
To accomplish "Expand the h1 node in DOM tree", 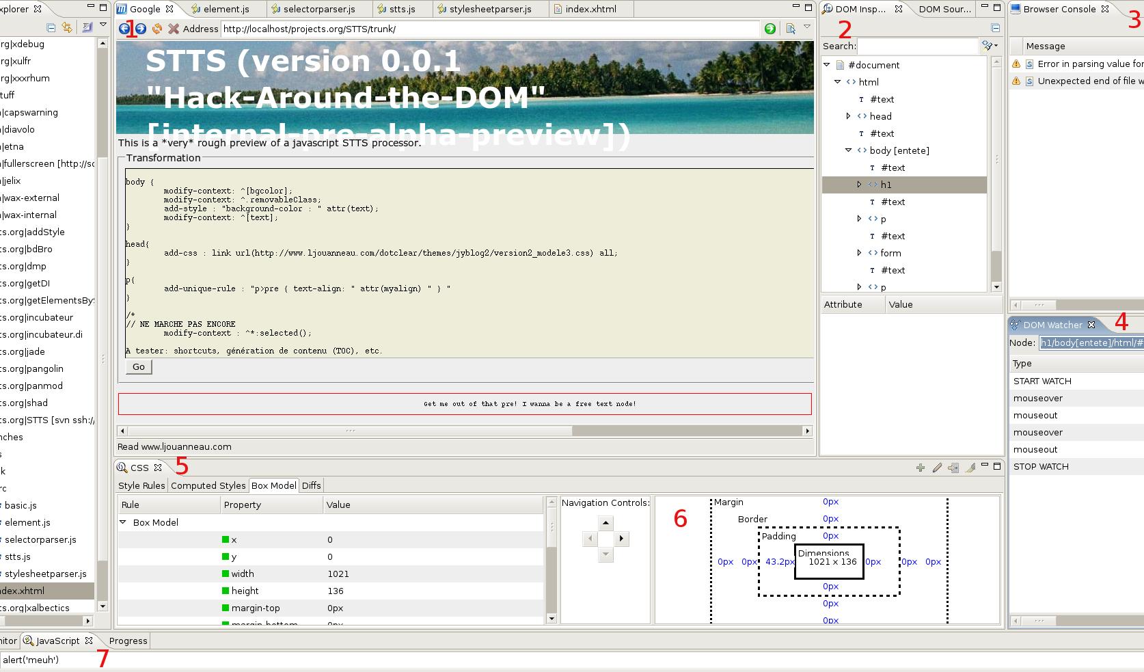I will pos(859,185).
